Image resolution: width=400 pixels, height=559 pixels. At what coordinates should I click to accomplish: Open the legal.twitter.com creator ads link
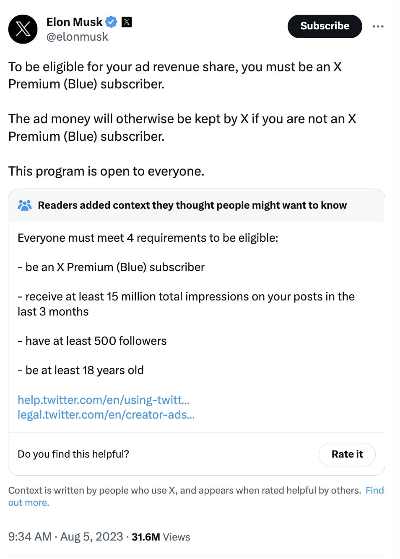coord(106,415)
